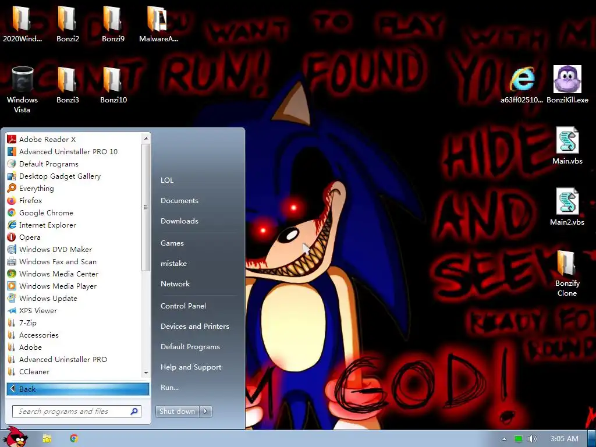Select the BonziKill.exe purple gorilla icon
Image resolution: width=596 pixels, height=447 pixels.
(567, 84)
